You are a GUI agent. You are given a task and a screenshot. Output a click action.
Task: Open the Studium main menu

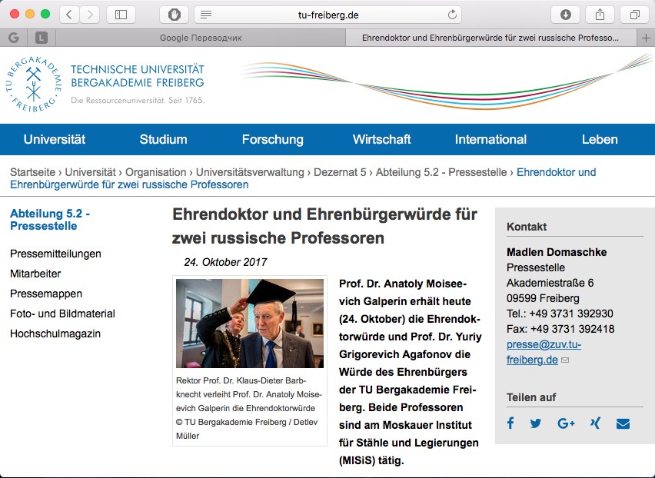coord(163,139)
